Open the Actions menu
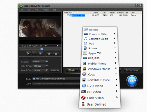Viewport: 147px width, 112px height. tap(46, 10)
